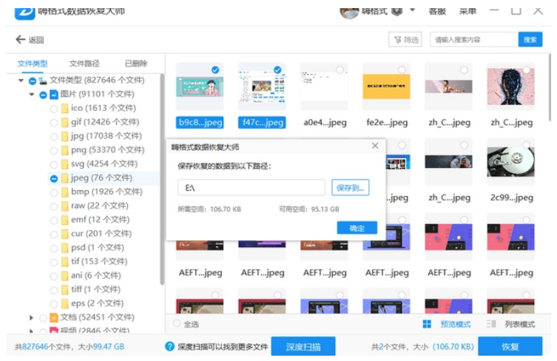Confirm with the 确定 button
The height and width of the screenshot is (361, 557).
tap(357, 228)
